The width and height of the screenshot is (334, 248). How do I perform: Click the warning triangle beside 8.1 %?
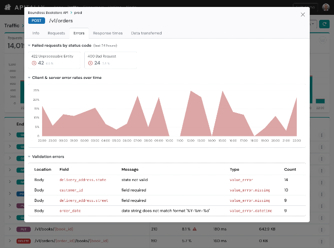(194, 229)
